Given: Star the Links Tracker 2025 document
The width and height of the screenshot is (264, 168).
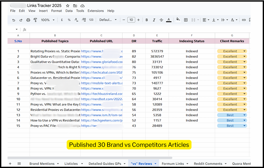Looking at the screenshot, I should tap(68, 6).
